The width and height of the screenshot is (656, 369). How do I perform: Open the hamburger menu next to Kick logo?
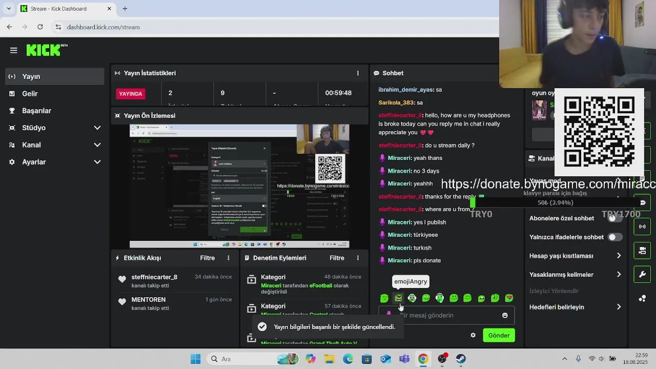click(14, 50)
